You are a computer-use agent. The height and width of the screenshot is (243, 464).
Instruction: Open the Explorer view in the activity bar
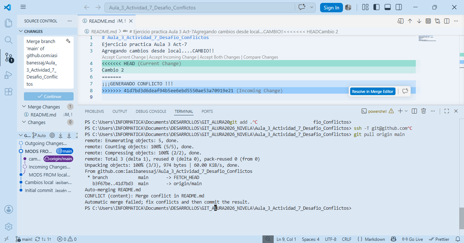[8, 23]
